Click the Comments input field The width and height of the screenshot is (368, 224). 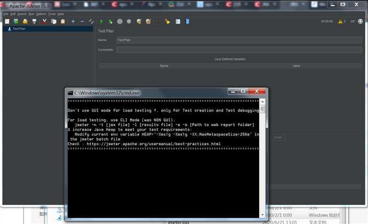click(239, 50)
